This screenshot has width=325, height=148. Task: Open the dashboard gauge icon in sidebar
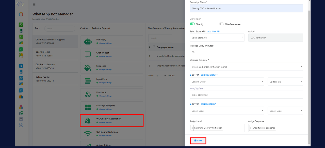tap(21, 14)
